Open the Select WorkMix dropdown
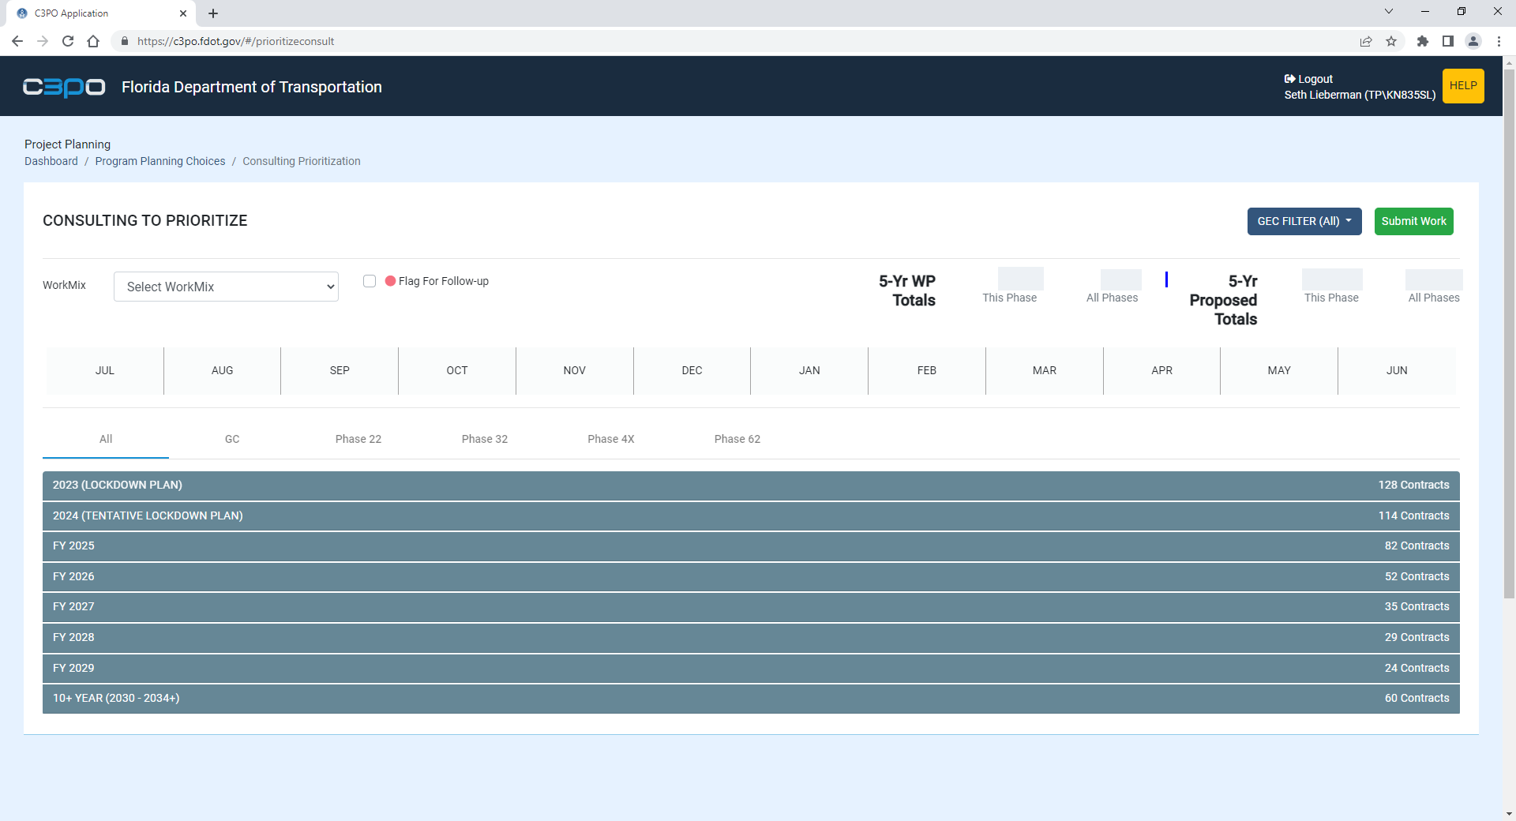The image size is (1516, 821). [226, 287]
